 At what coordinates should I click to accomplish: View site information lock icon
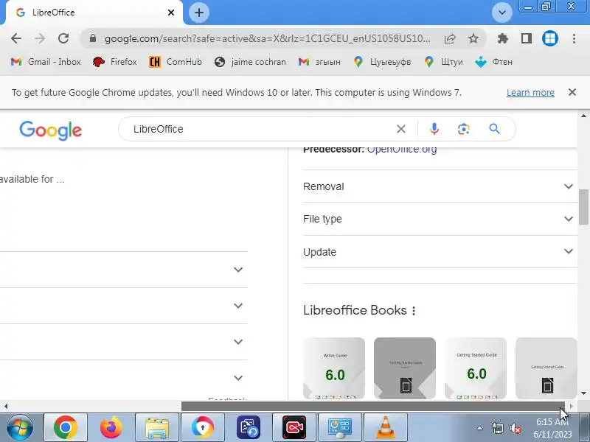coord(93,38)
